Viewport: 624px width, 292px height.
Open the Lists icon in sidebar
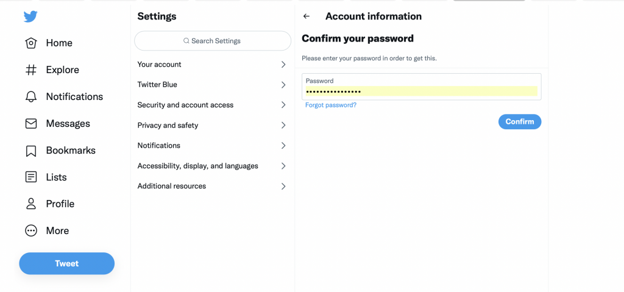point(31,177)
